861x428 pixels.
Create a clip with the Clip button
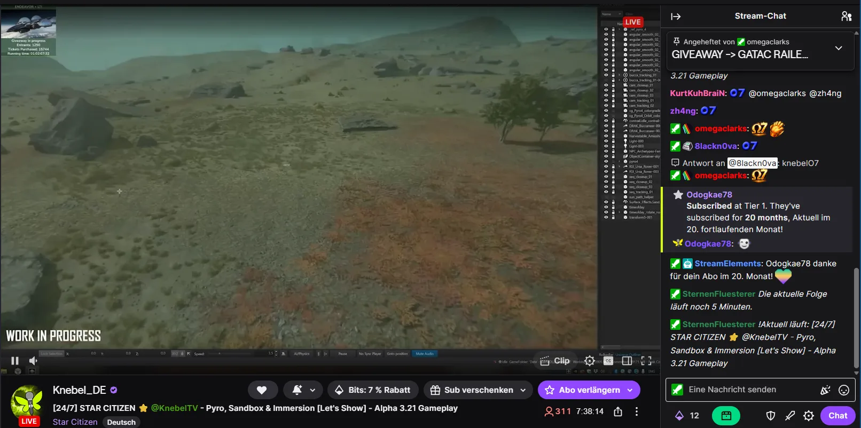point(555,361)
